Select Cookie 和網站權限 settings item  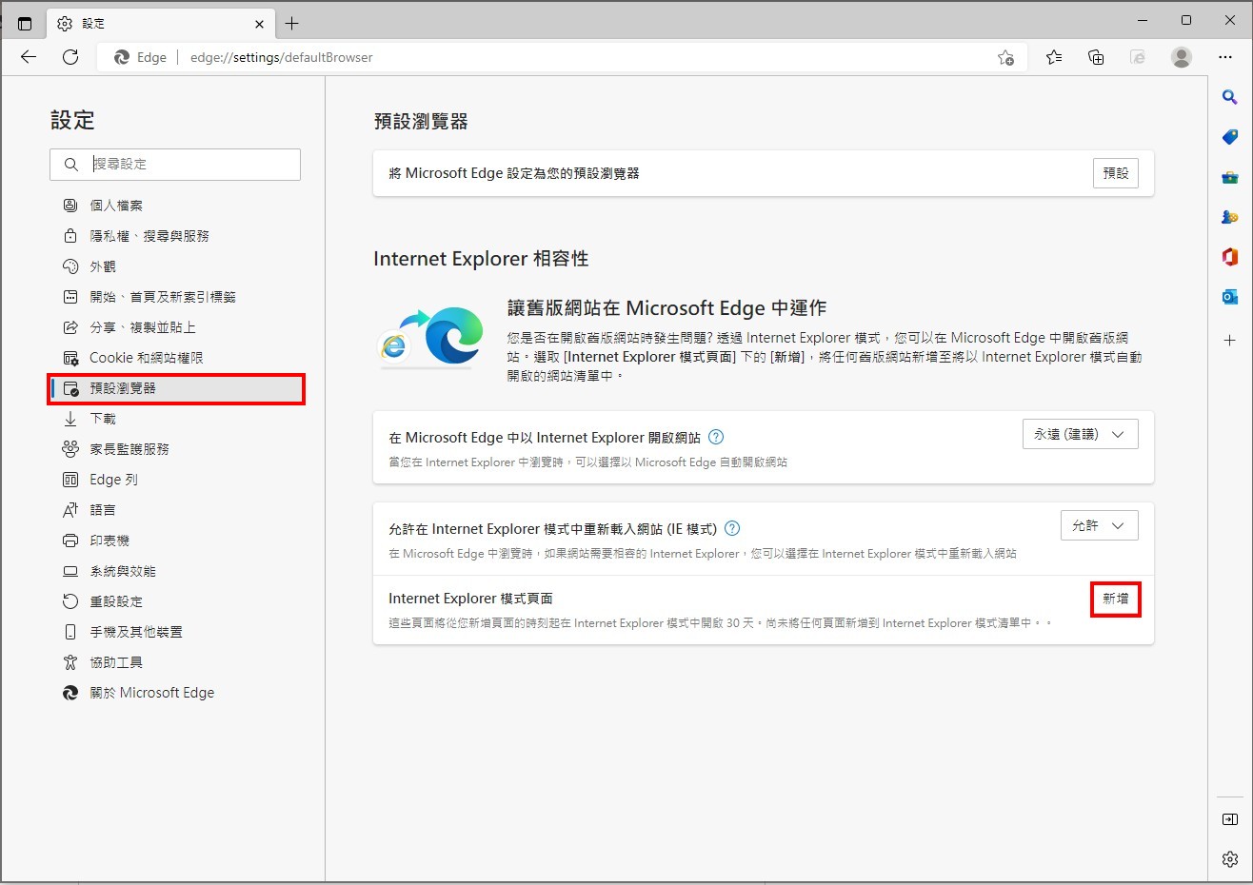tap(176, 358)
